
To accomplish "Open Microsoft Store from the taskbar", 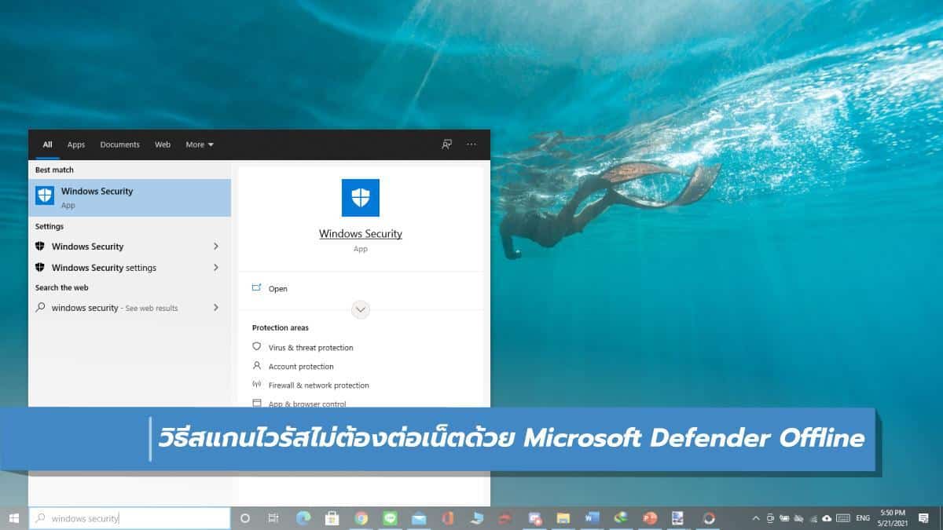I will pos(332,518).
